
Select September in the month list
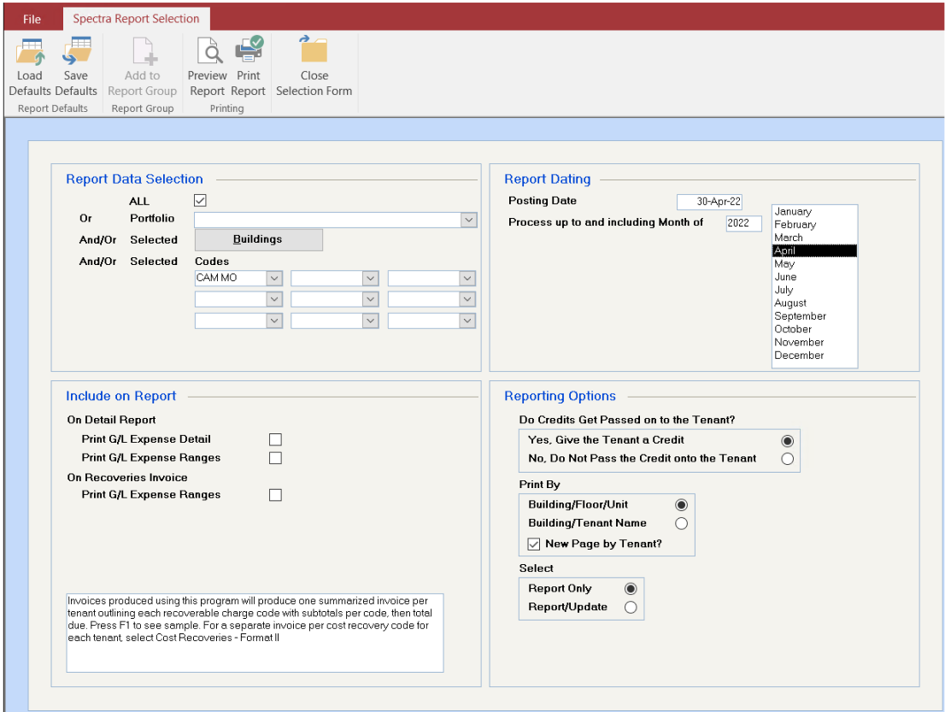tap(814, 316)
